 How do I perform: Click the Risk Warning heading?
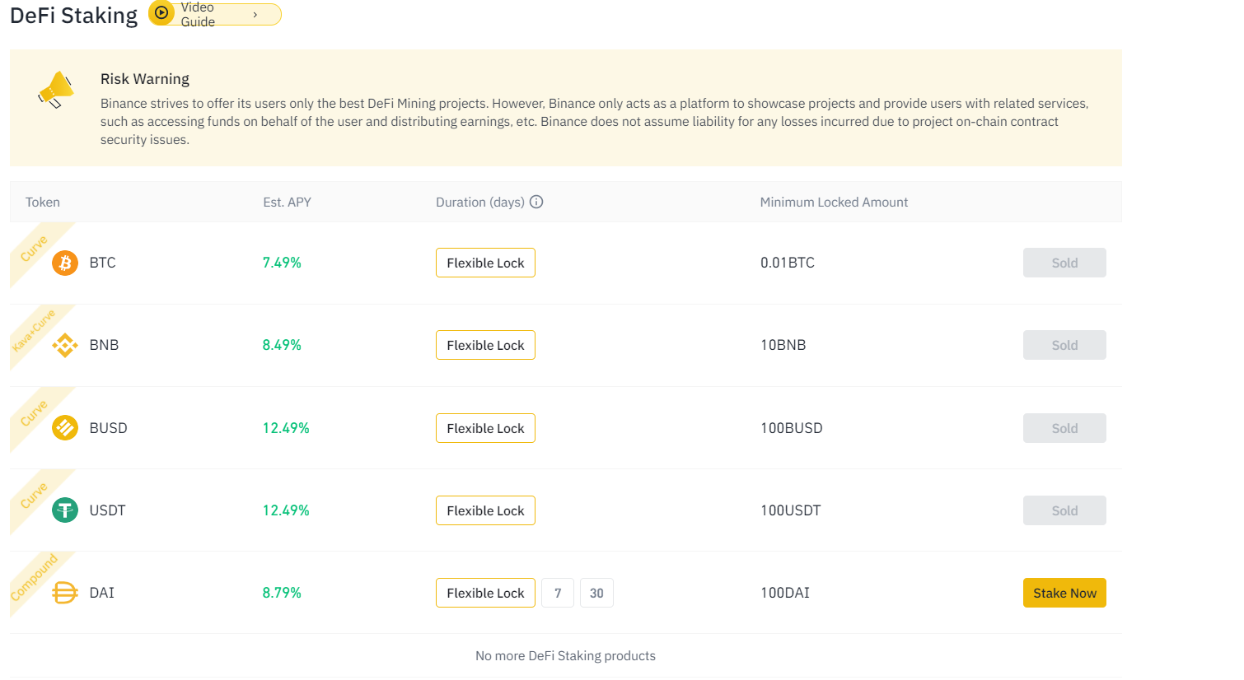[x=145, y=79]
